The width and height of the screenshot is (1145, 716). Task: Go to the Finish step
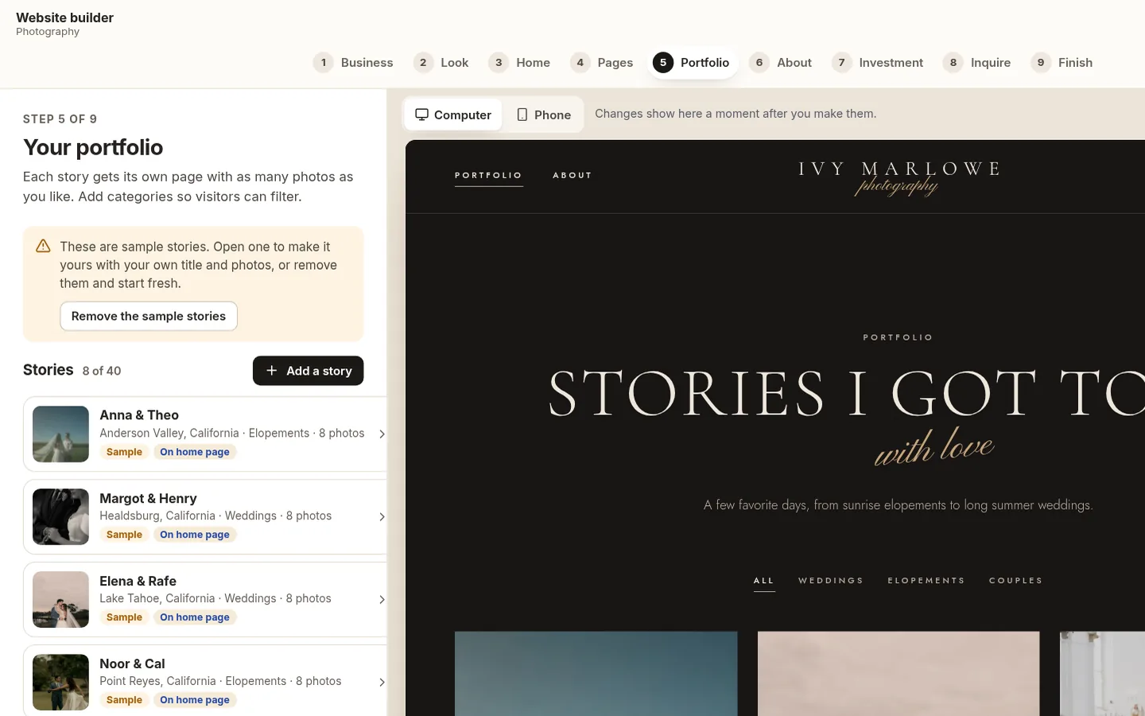1062,63
